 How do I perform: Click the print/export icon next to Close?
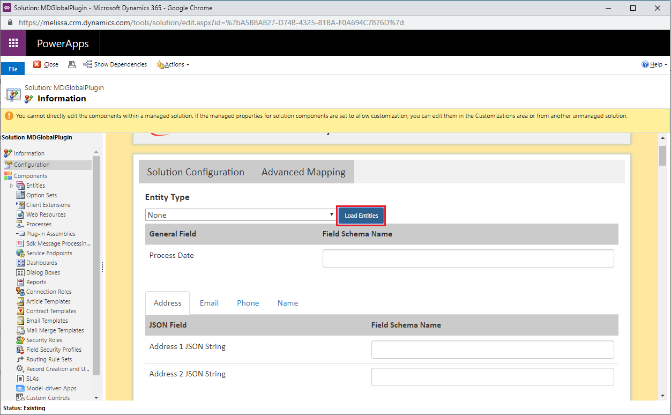[x=72, y=64]
